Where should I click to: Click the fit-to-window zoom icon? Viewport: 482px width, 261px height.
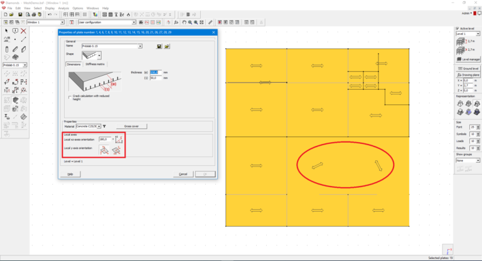coord(201,23)
